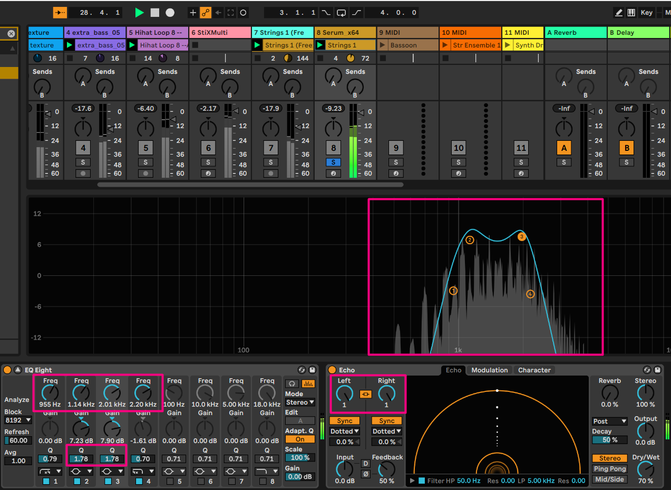Toggle the Arrangement Record button

click(170, 12)
